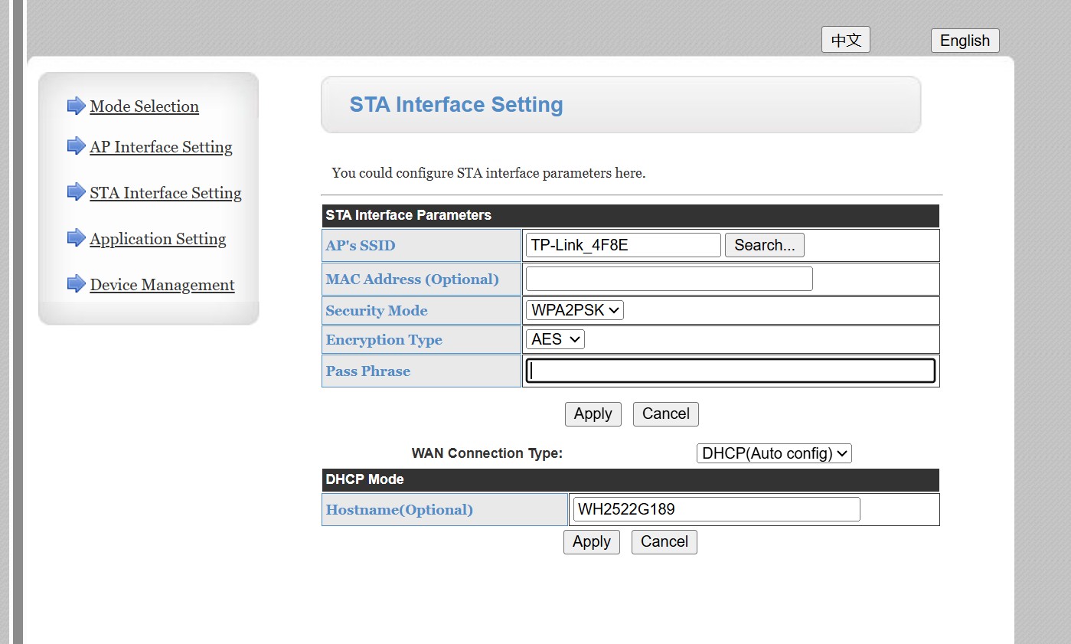1071x644 pixels.
Task: Open the WAN Connection Type dropdown
Action: [773, 453]
